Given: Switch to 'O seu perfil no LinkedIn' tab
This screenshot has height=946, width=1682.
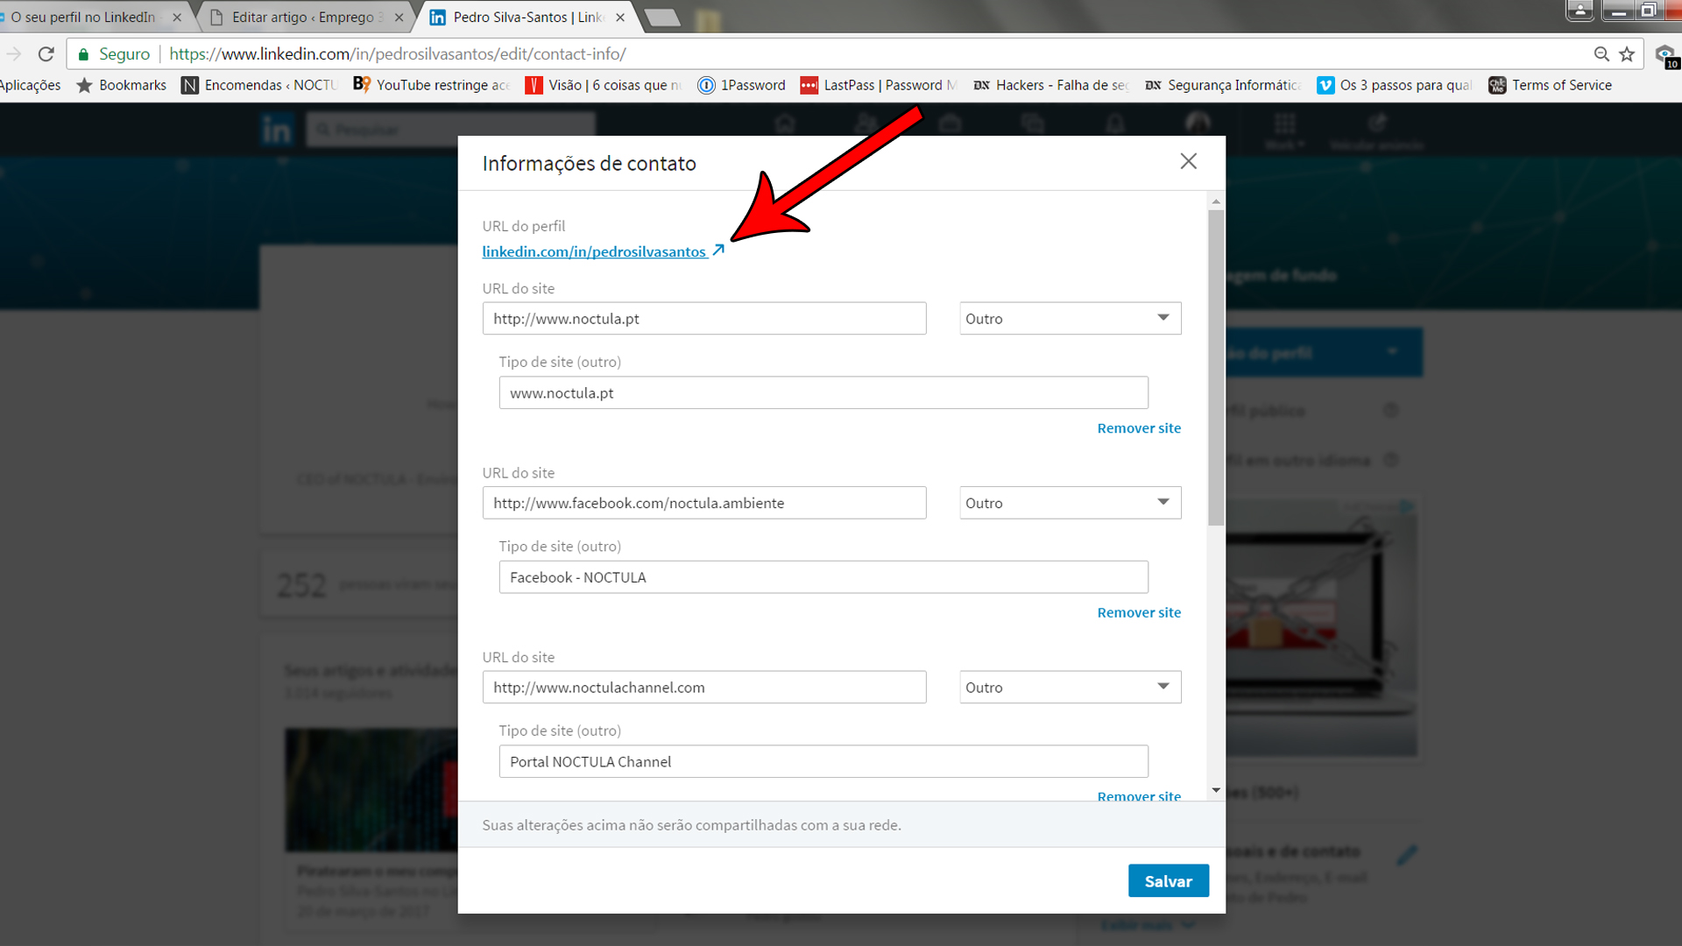Looking at the screenshot, I should (83, 18).
